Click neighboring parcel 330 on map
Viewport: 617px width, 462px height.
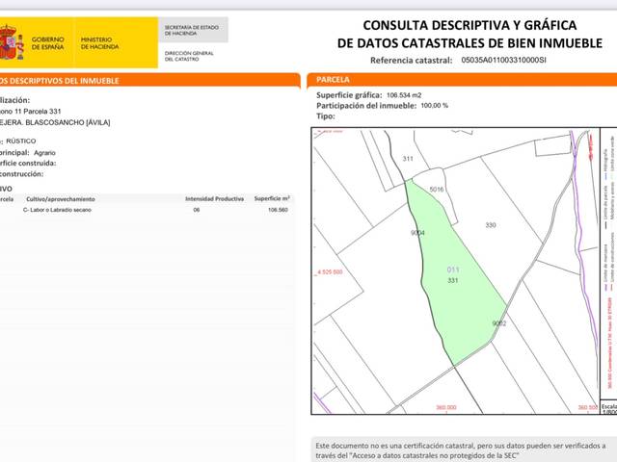[x=491, y=225]
